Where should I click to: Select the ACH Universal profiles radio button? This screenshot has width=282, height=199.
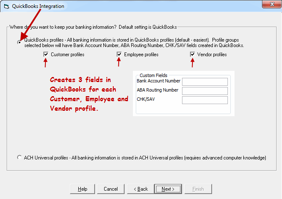click(19, 157)
